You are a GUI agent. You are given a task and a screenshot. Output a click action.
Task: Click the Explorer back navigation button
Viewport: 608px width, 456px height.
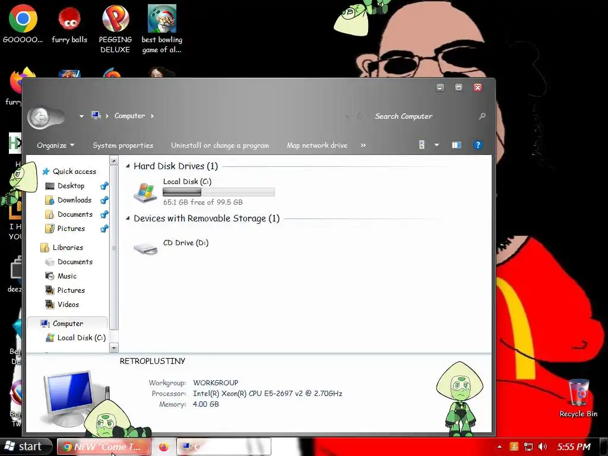tap(40, 117)
